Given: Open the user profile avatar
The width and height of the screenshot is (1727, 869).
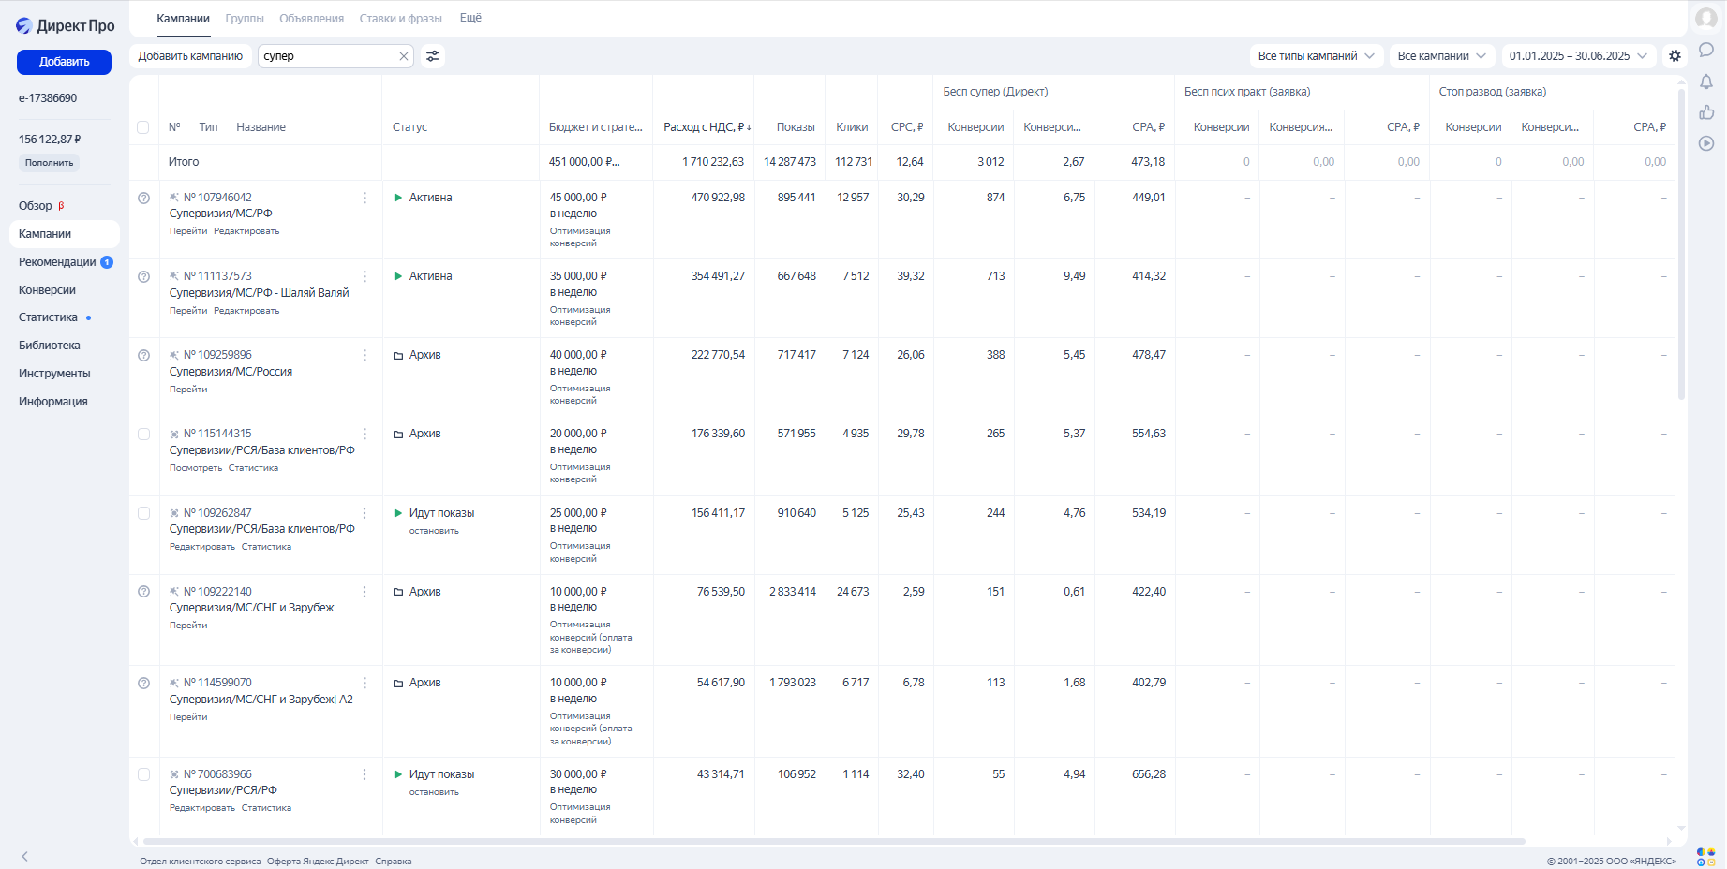Looking at the screenshot, I should [1706, 19].
